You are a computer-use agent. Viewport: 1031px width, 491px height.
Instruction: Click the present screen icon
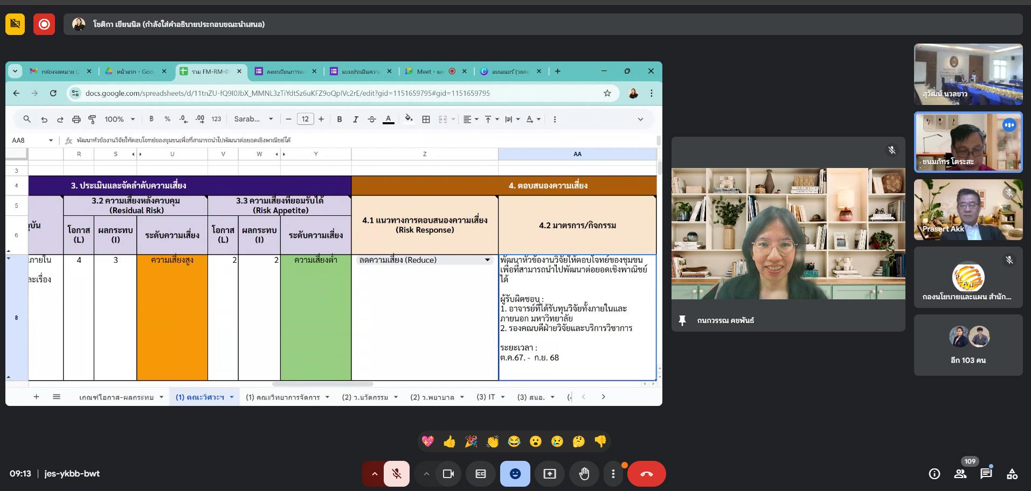point(549,474)
